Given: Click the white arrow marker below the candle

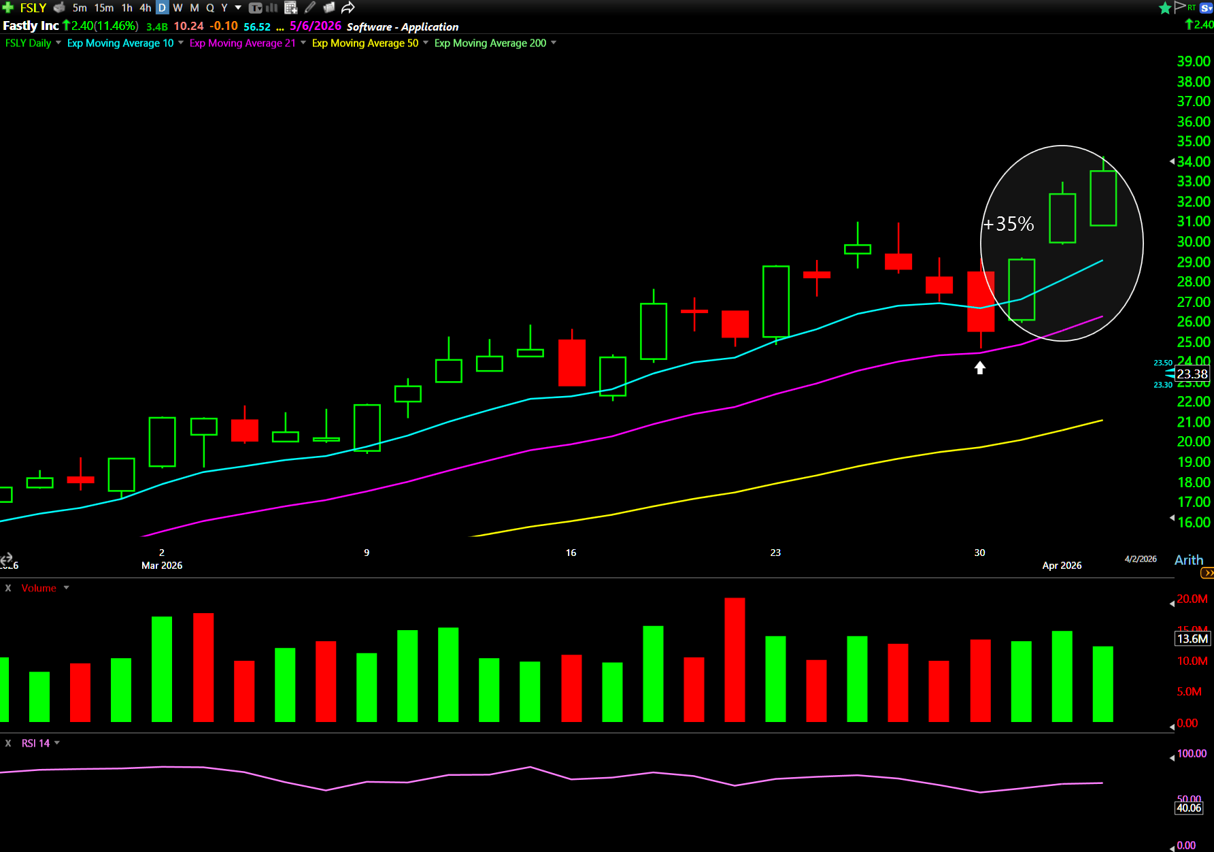Looking at the screenshot, I should (979, 367).
